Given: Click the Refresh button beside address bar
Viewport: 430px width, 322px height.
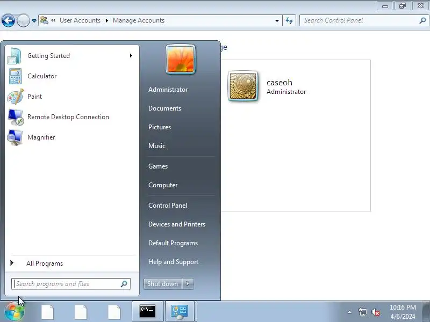Looking at the screenshot, I should tap(289, 20).
